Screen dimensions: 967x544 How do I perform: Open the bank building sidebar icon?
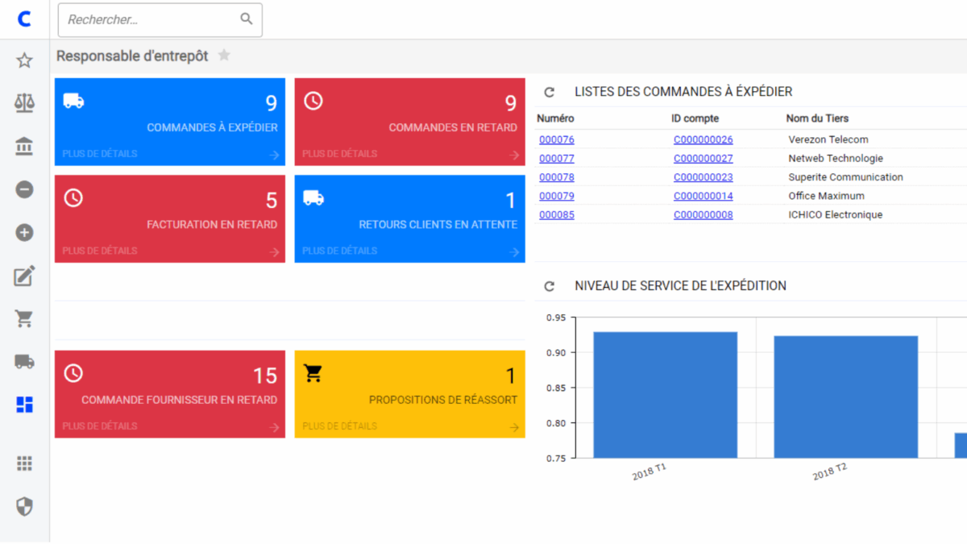click(x=24, y=147)
